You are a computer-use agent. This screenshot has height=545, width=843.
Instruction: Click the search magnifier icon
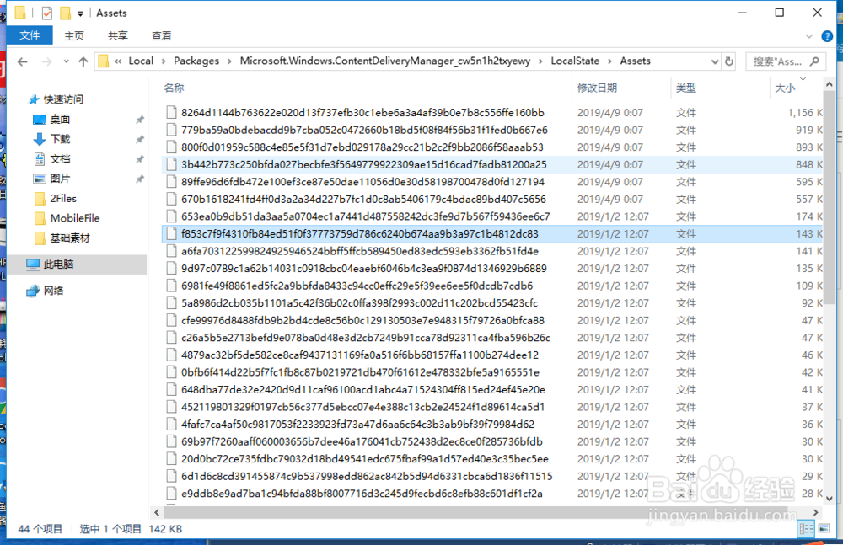(814, 61)
